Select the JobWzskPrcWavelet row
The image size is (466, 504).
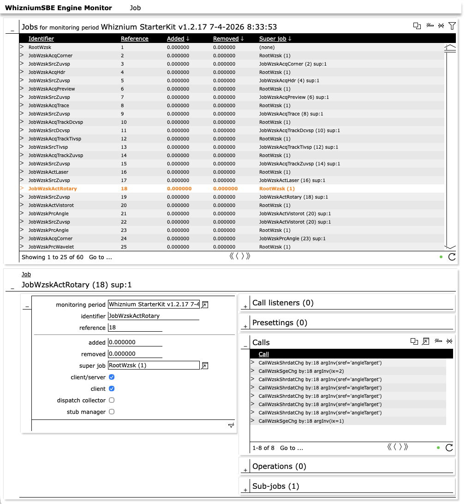click(232, 247)
